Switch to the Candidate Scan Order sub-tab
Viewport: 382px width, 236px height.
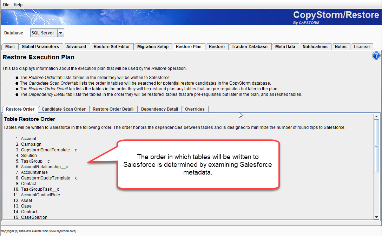tap(64, 109)
